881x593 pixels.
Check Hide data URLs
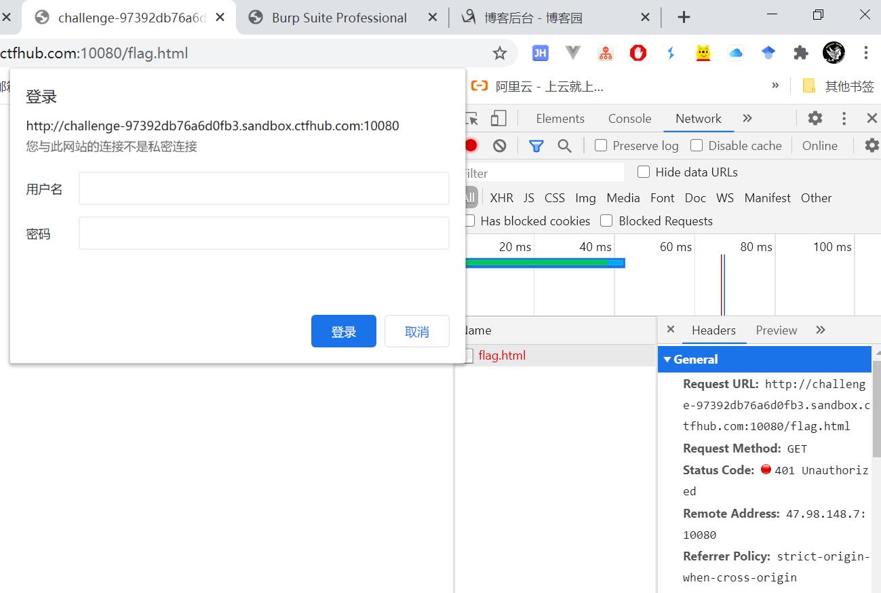644,172
